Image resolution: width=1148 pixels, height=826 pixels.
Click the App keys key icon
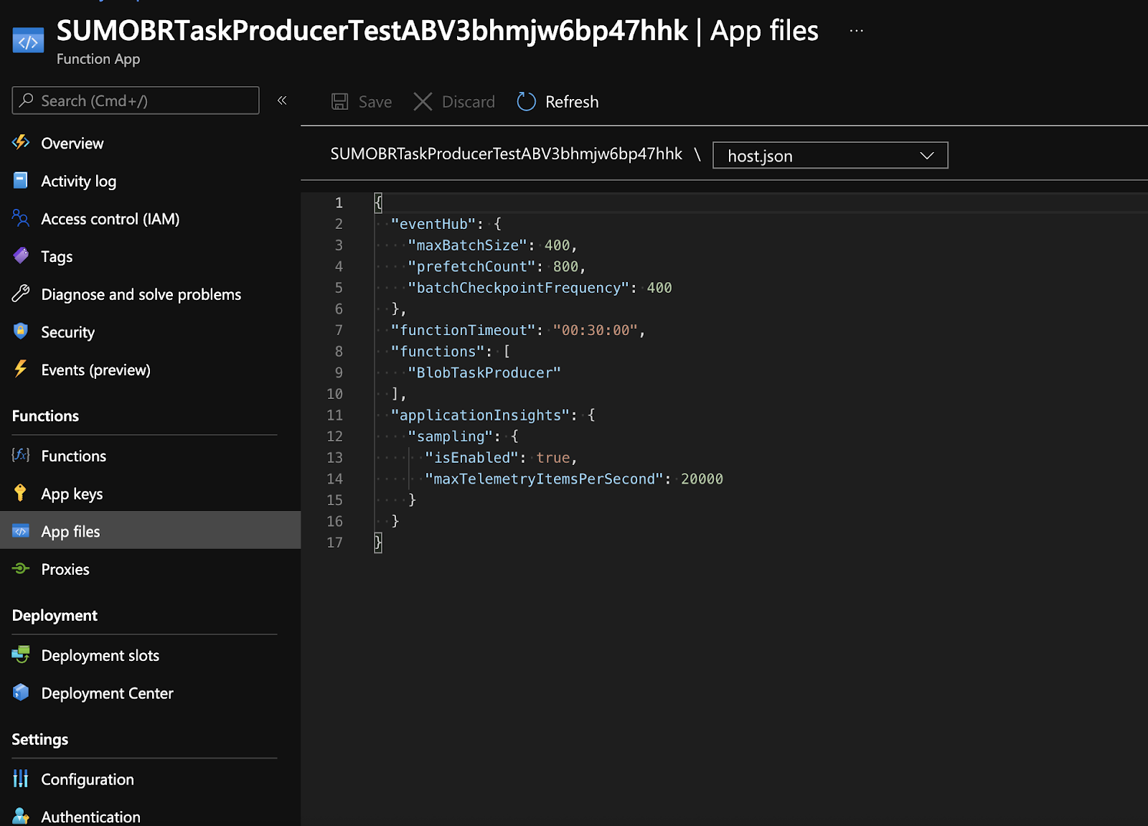pos(21,493)
